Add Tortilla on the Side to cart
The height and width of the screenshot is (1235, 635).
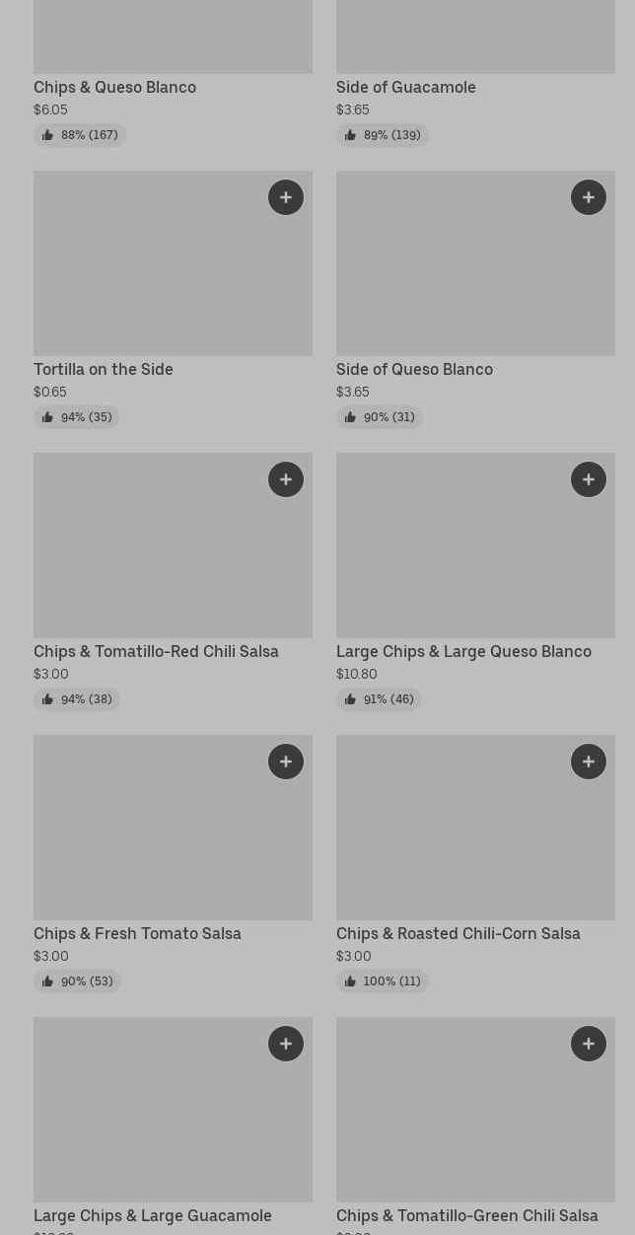pyautogui.click(x=286, y=197)
